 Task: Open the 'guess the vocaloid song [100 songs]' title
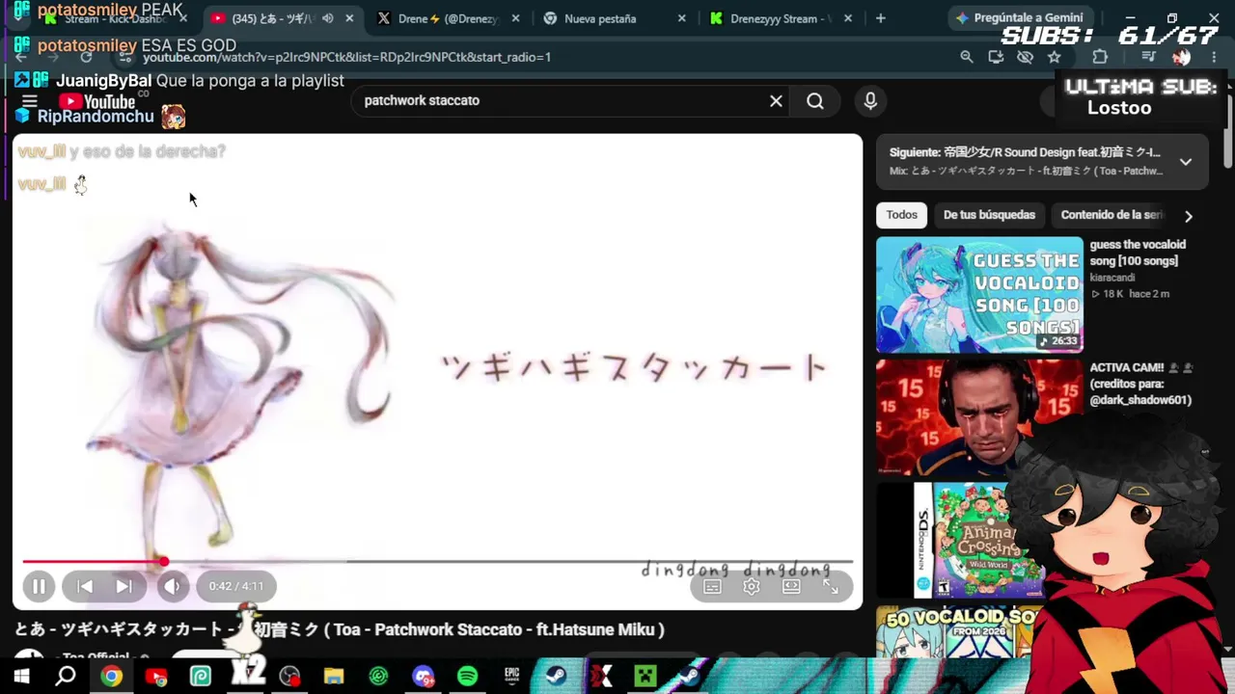[x=1138, y=253]
